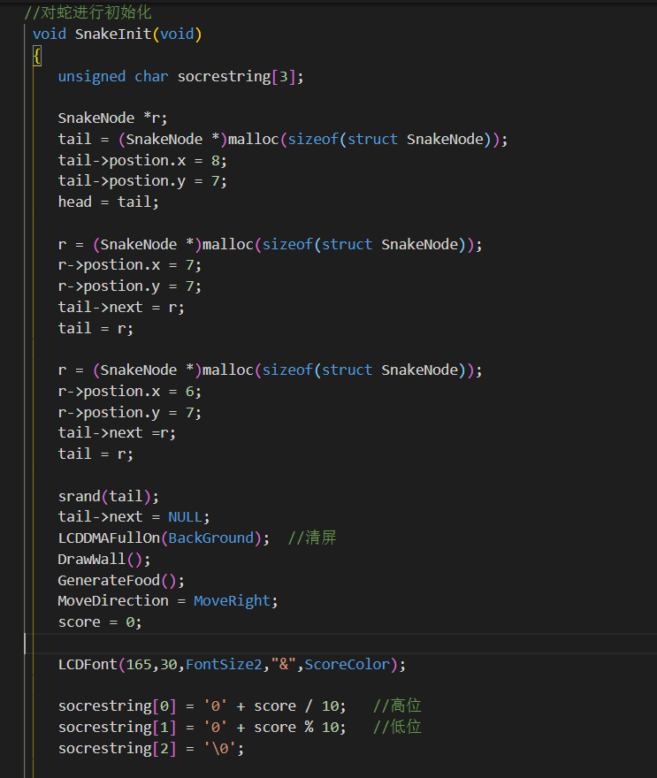Click the opening brace of SnakeInit
Image resolution: width=657 pixels, height=778 pixels.
coord(37,56)
